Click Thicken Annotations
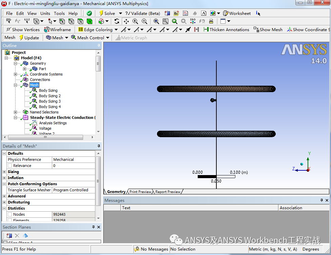The width and height of the screenshot is (331, 255). click(227, 30)
